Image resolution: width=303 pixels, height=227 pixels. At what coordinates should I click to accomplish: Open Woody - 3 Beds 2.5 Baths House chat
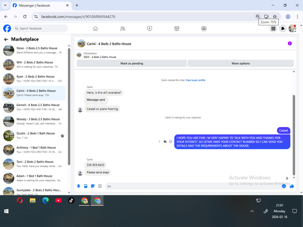[x=33, y=121]
